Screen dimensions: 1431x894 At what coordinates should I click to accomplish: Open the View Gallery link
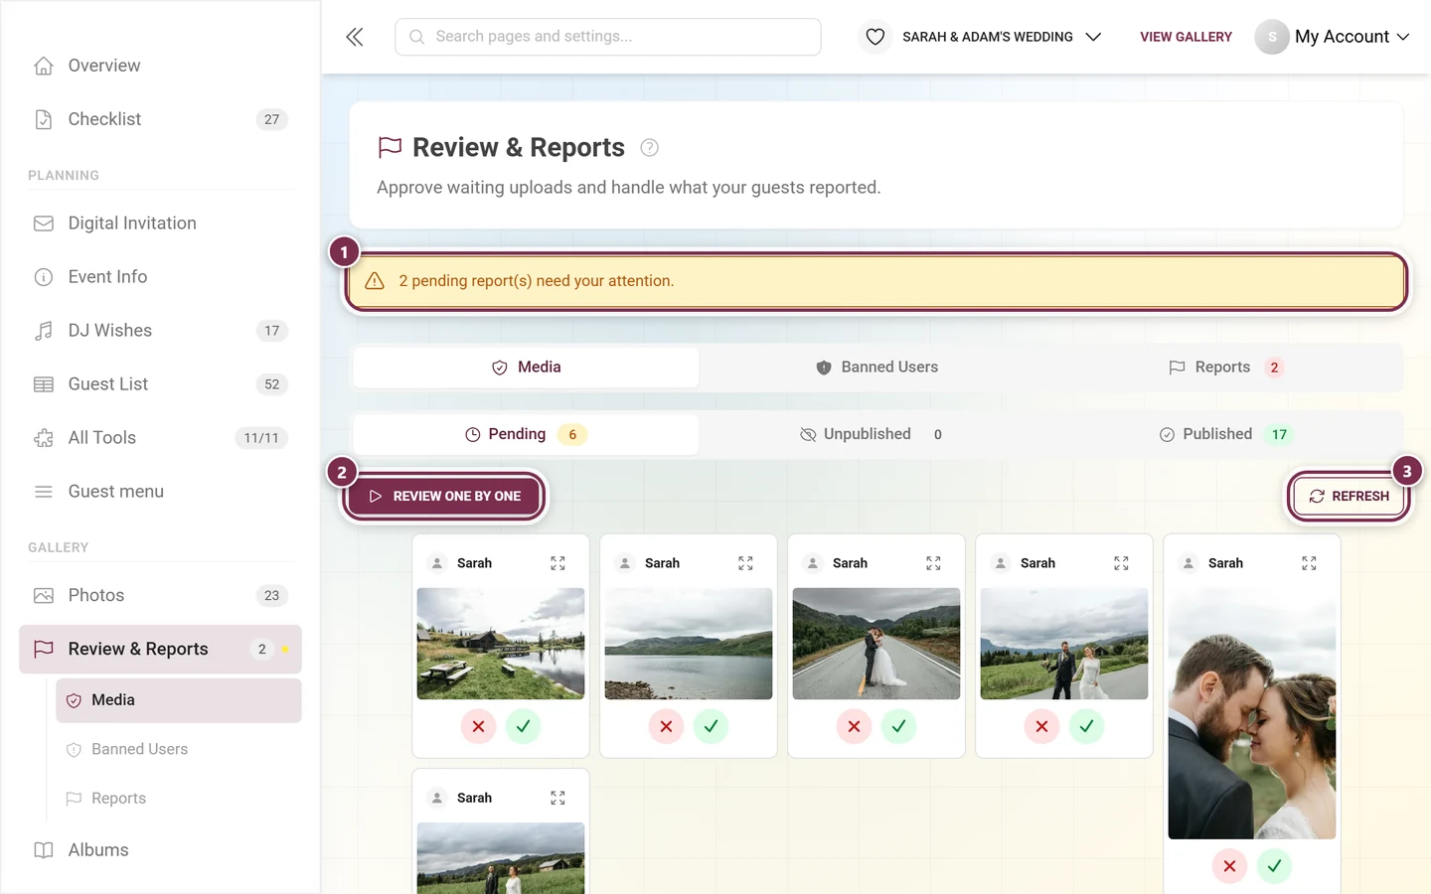pyautogui.click(x=1186, y=37)
